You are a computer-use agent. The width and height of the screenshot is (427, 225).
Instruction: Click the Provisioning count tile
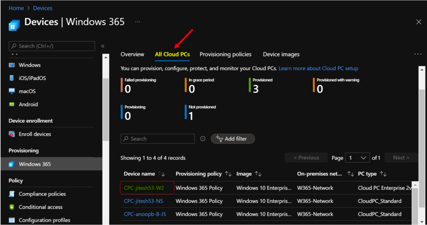click(x=133, y=112)
